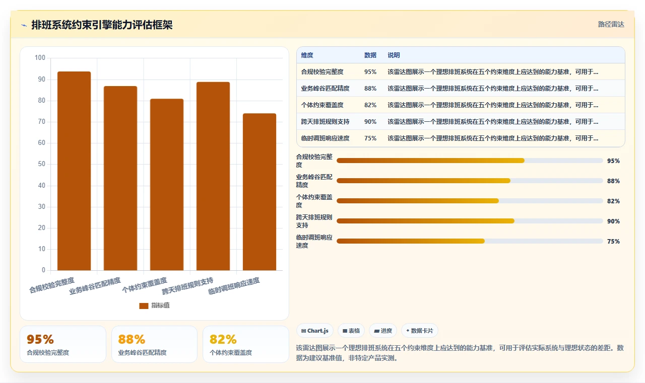Click the 合规校验完整度 bar in chart
The width and height of the screenshot is (645, 383).
click(x=74, y=171)
